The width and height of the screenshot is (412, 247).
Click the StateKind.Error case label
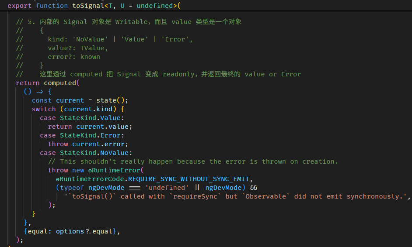[x=92, y=135]
